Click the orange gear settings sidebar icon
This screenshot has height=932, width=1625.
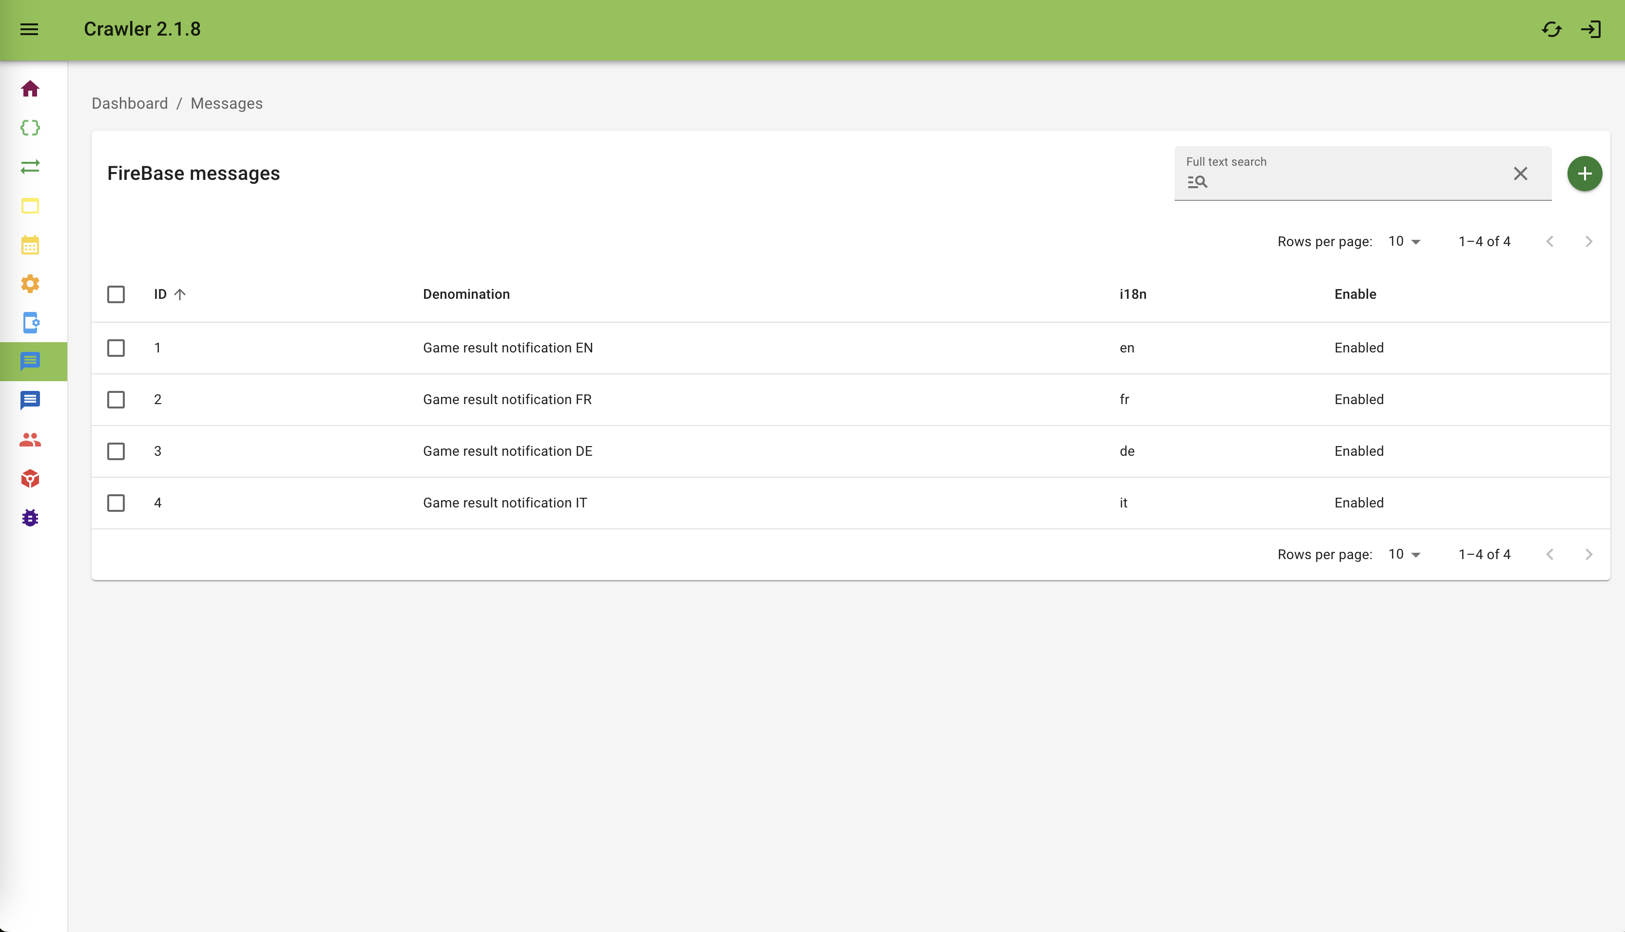[x=30, y=284]
